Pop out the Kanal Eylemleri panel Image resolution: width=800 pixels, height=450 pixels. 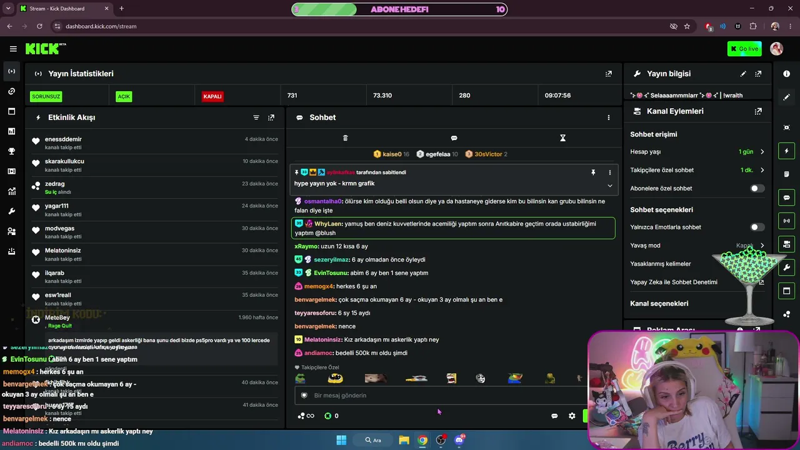coord(758,111)
